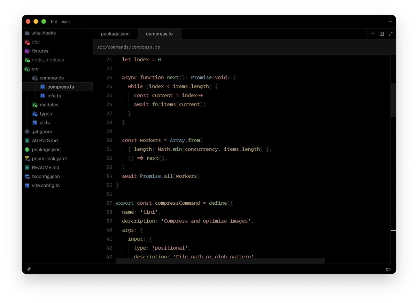
Task: Click the TS icon beside info.ts
Action: (42, 96)
